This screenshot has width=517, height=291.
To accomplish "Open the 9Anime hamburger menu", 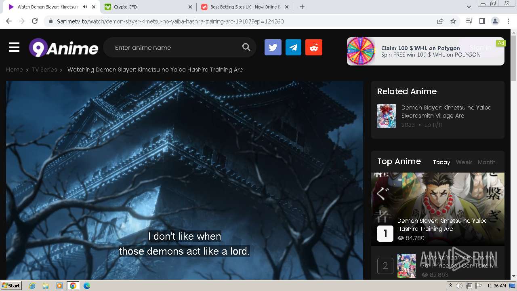I will (x=14, y=48).
